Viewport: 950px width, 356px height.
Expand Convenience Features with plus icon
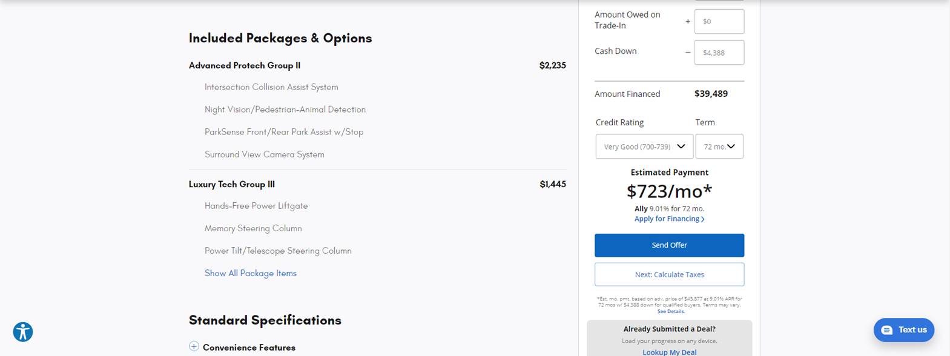pos(194,346)
